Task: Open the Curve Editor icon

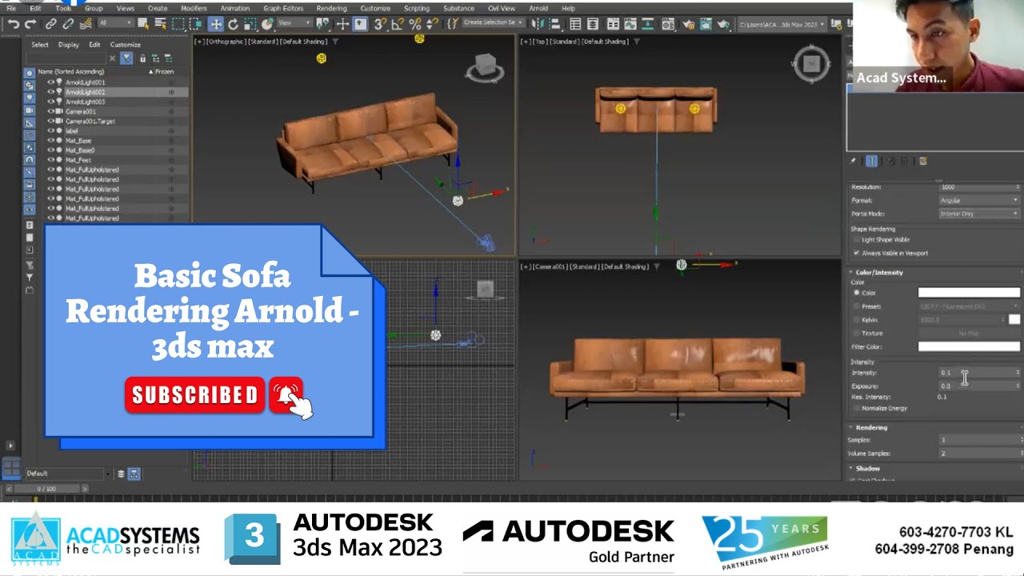Action: click(x=630, y=24)
